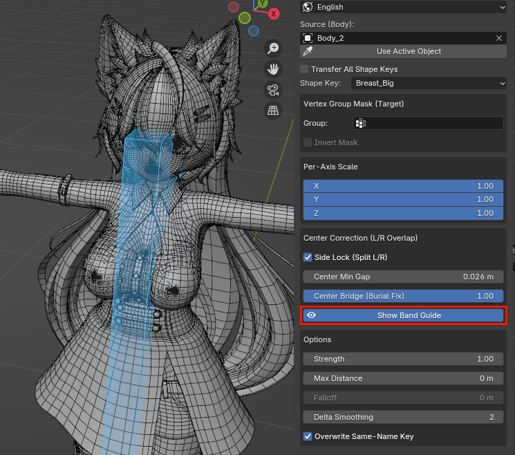Viewport: 515px width, 455px height.
Task: Click the vertex group icon in Group field
Action: (x=361, y=123)
